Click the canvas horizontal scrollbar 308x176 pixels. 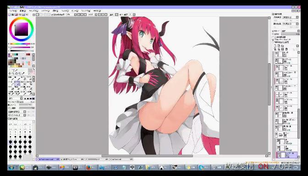(x=147, y=156)
